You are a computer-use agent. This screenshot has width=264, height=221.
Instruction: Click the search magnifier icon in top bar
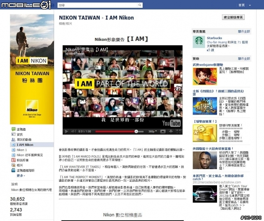(140, 5)
